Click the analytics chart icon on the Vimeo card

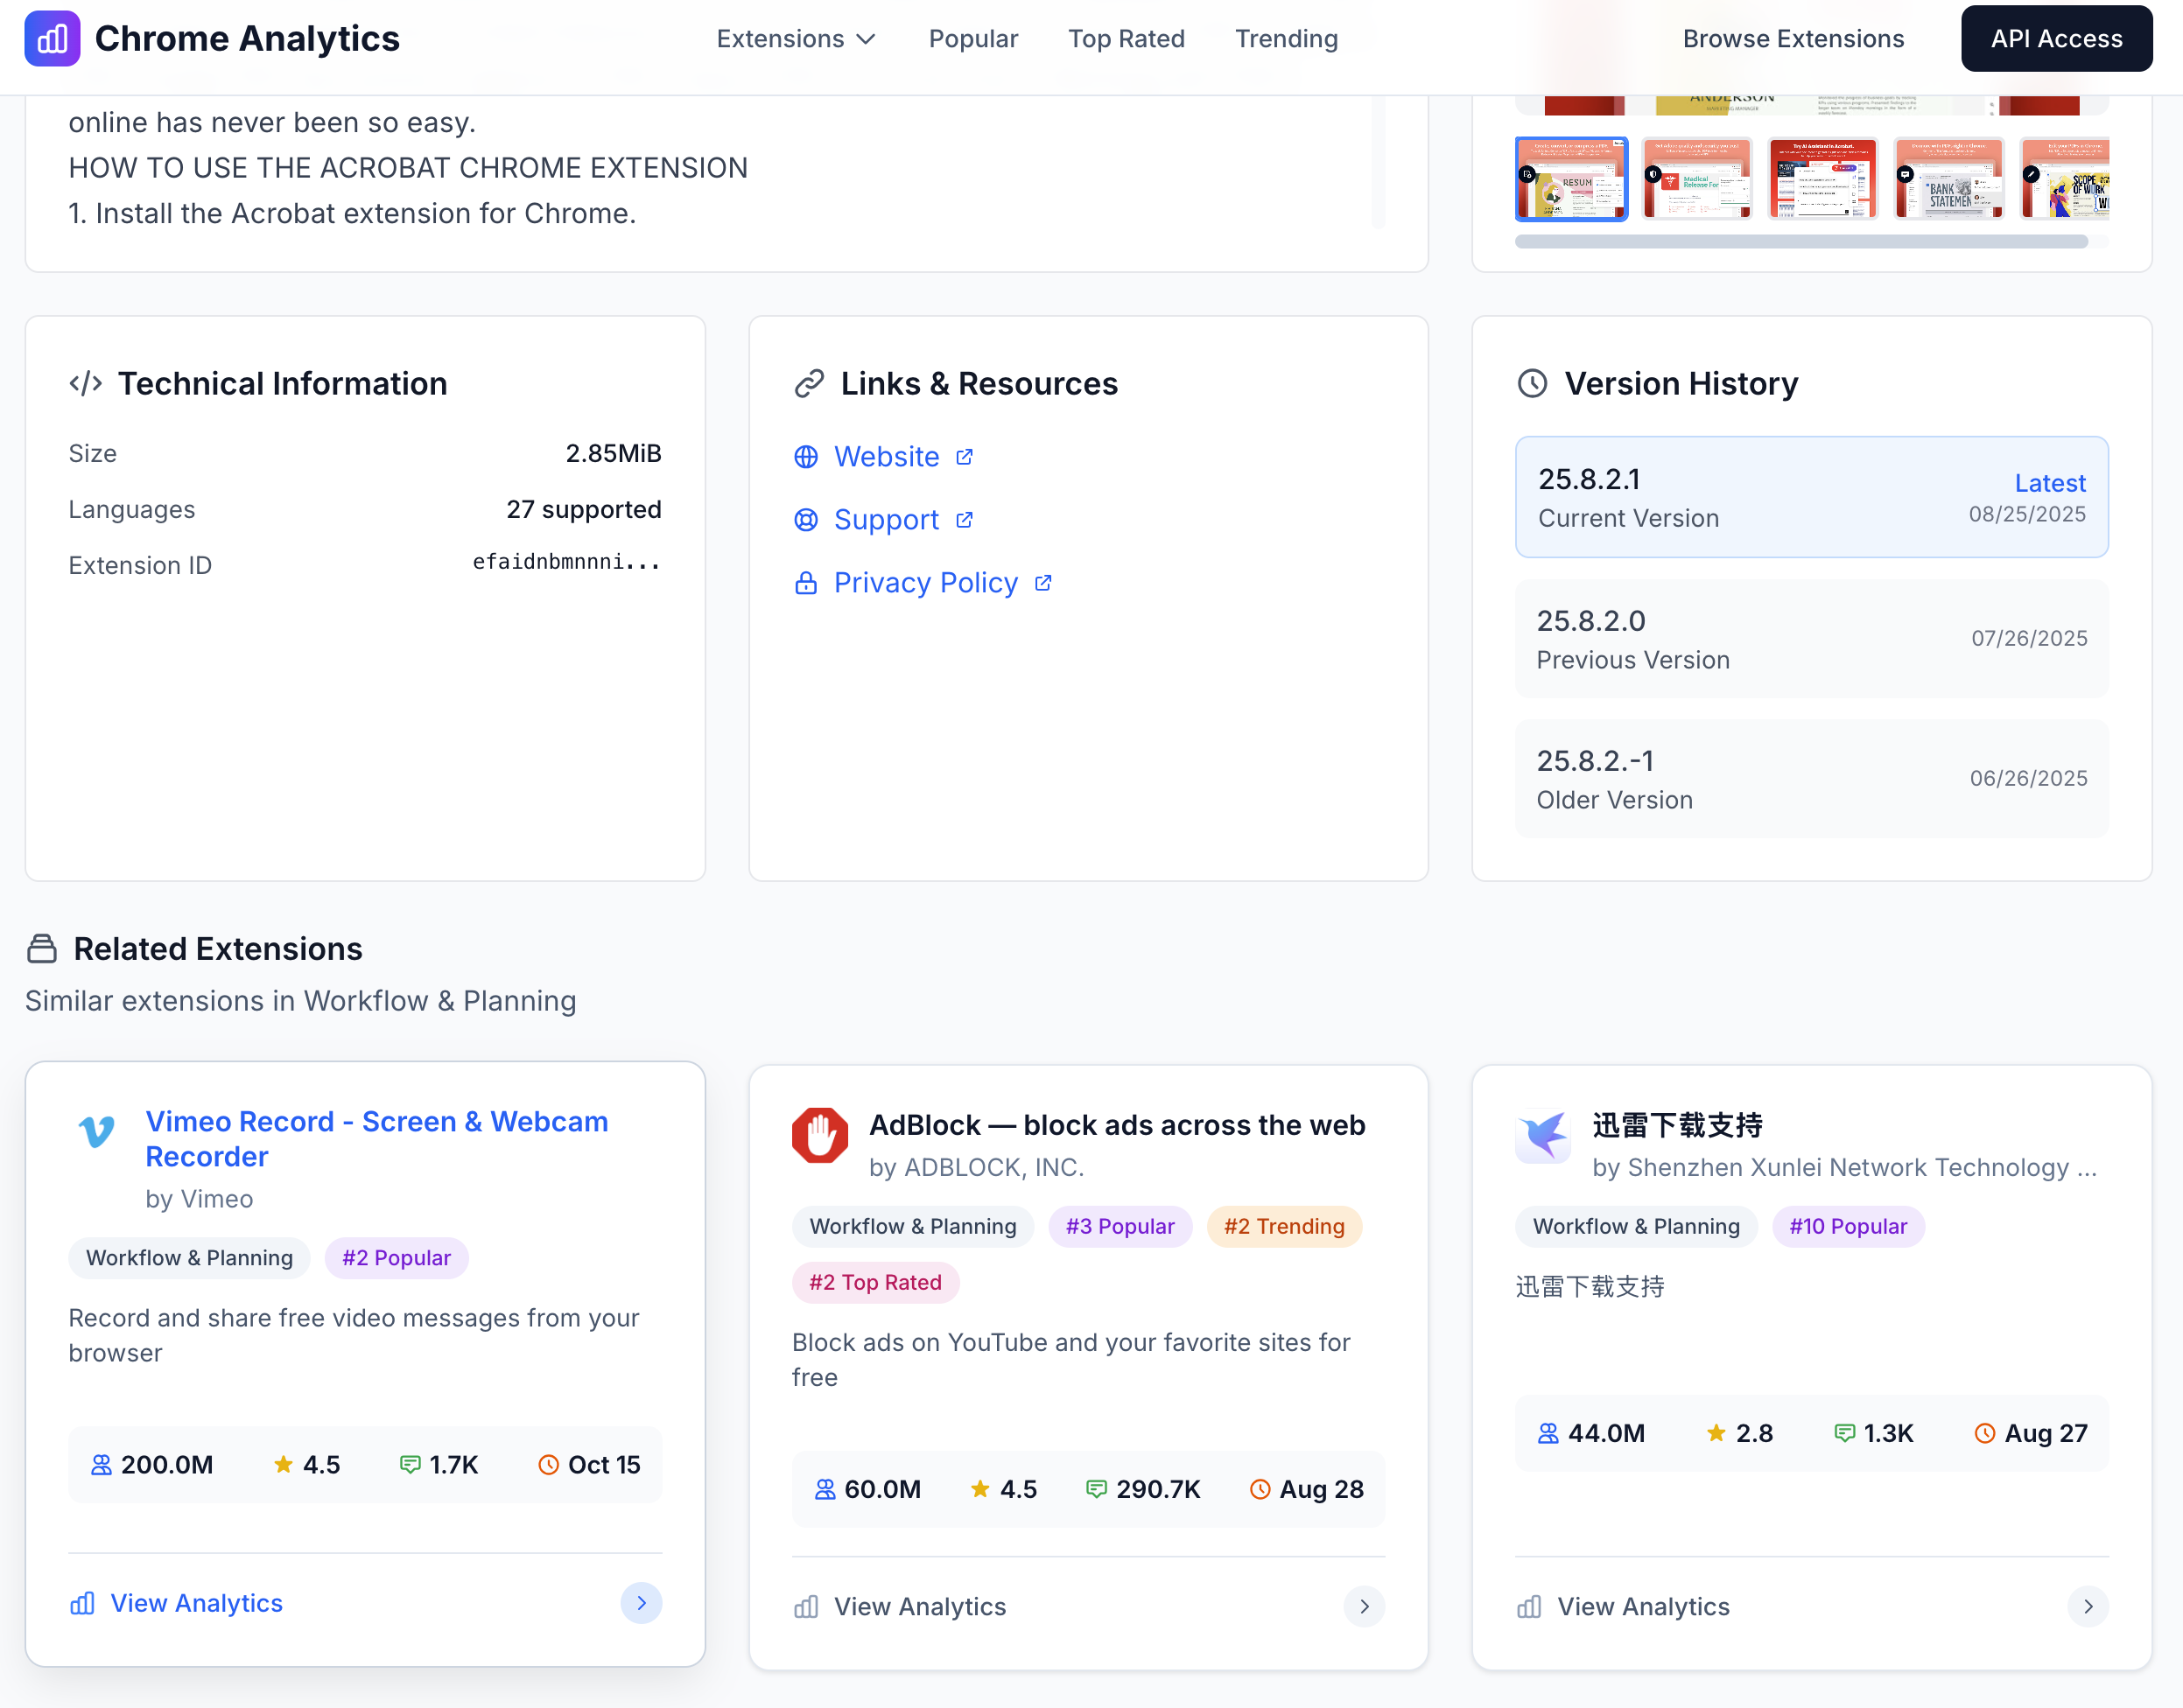82,1603
